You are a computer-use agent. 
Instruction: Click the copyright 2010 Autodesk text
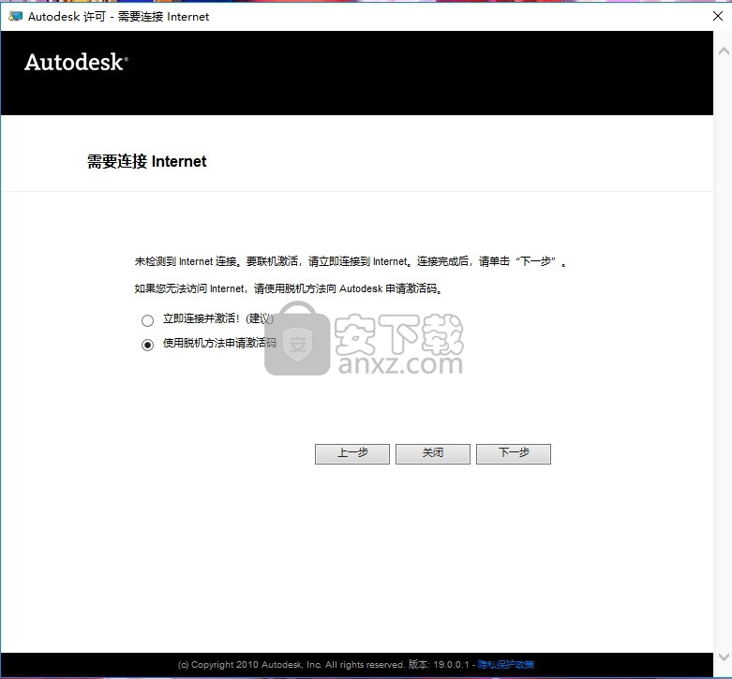[291, 665]
